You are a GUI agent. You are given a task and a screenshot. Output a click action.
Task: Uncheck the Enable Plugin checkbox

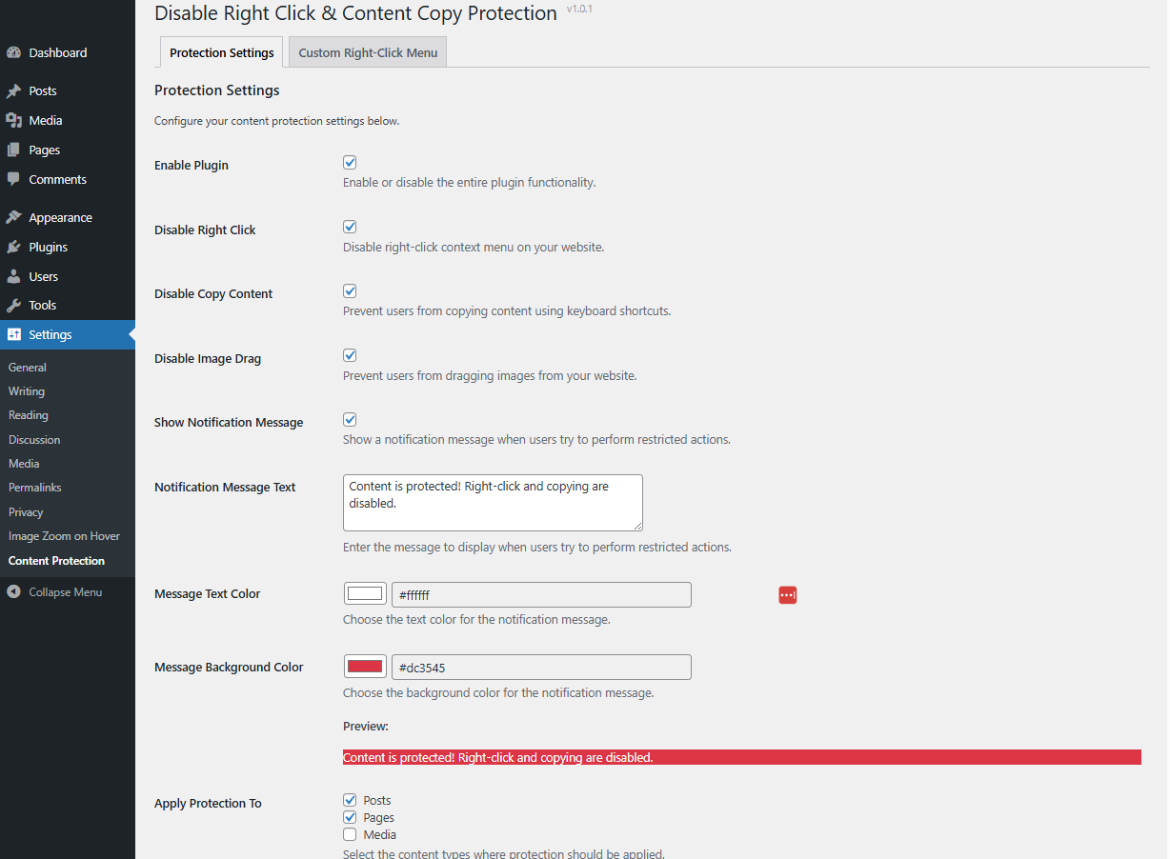point(350,163)
